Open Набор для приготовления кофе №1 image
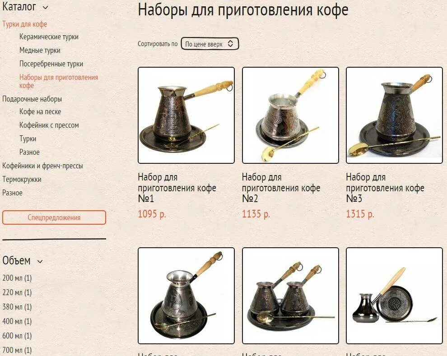This screenshot has height=356, width=447. (186, 116)
